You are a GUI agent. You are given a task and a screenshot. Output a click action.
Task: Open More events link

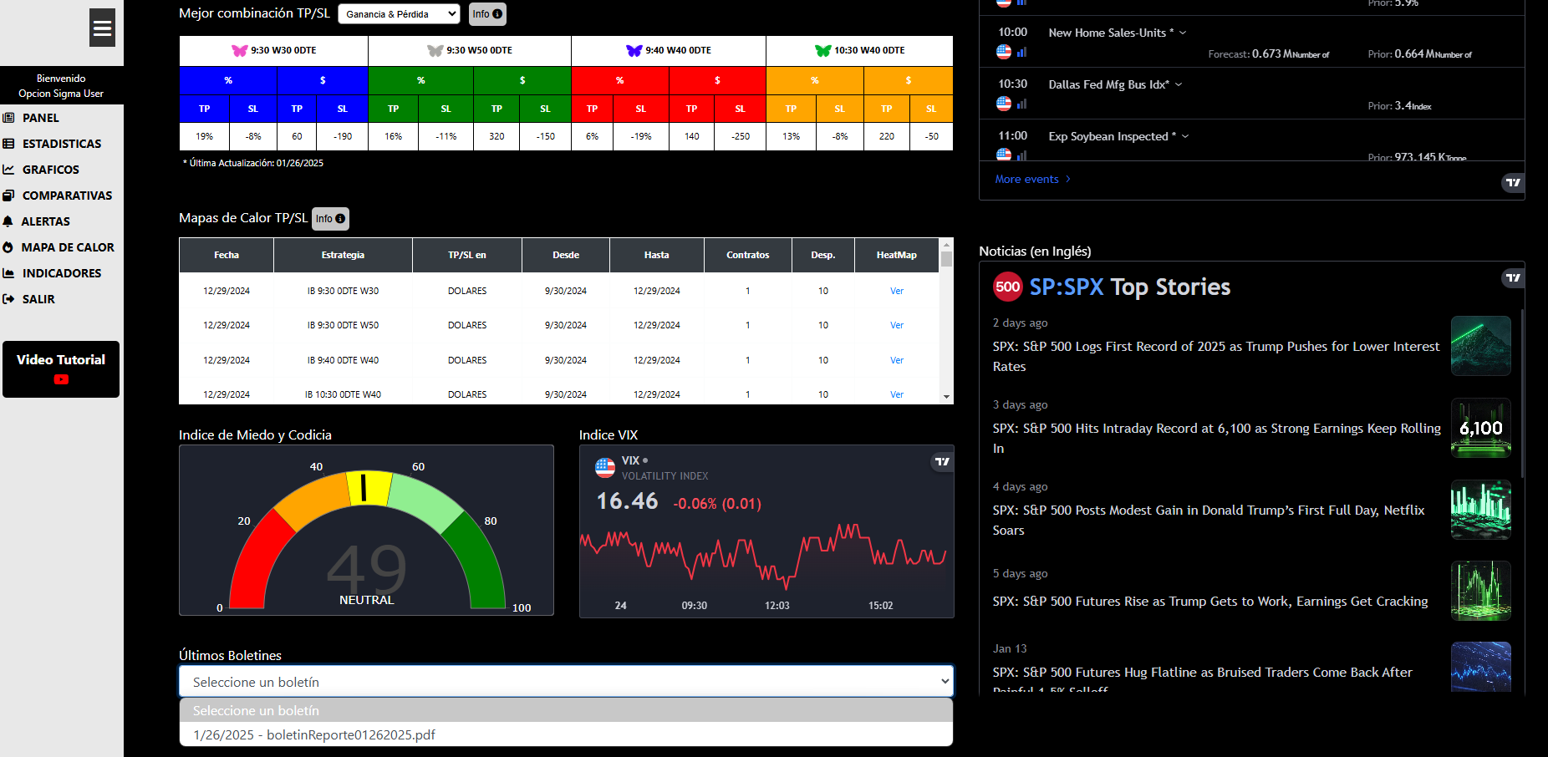1032,180
